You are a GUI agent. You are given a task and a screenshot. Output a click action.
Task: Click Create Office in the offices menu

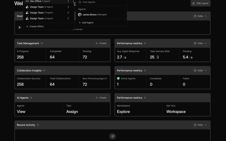tap(35, 27)
